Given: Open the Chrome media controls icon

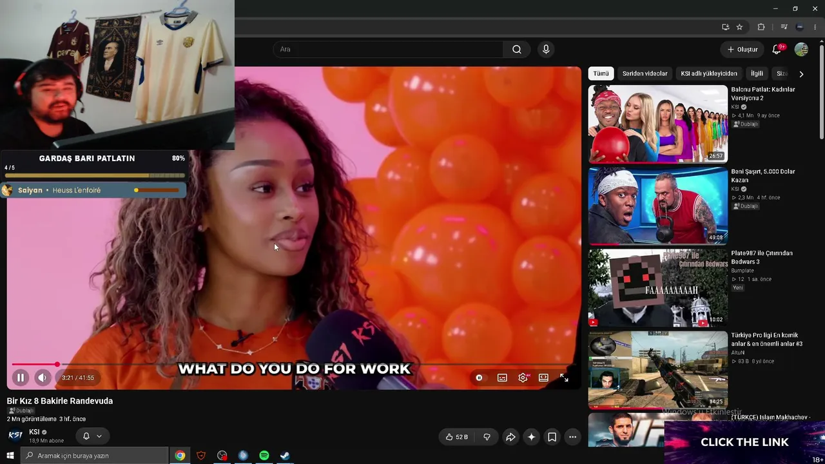Looking at the screenshot, I should coord(784,27).
